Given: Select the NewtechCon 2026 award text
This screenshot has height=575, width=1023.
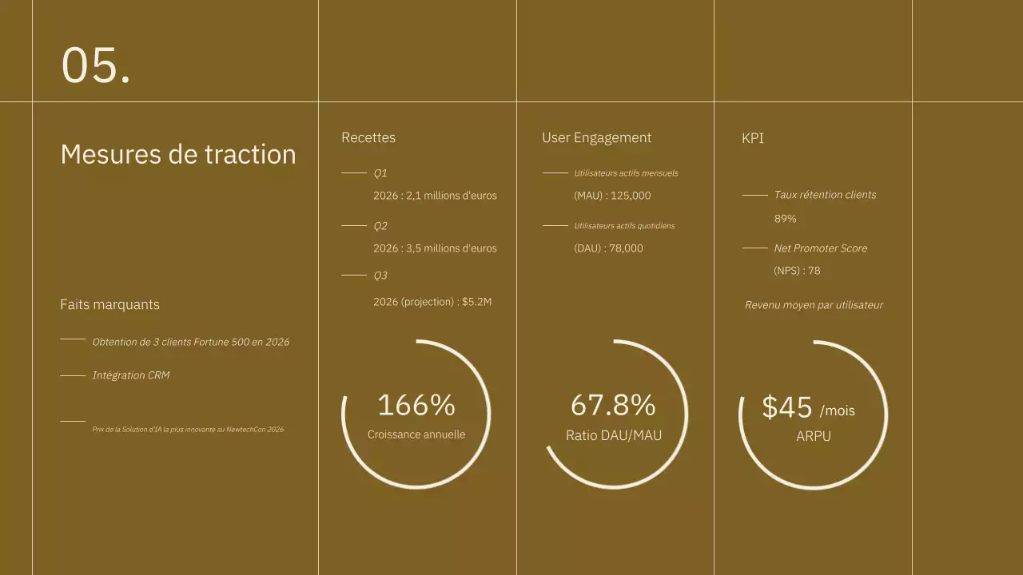Looking at the screenshot, I should [x=189, y=429].
